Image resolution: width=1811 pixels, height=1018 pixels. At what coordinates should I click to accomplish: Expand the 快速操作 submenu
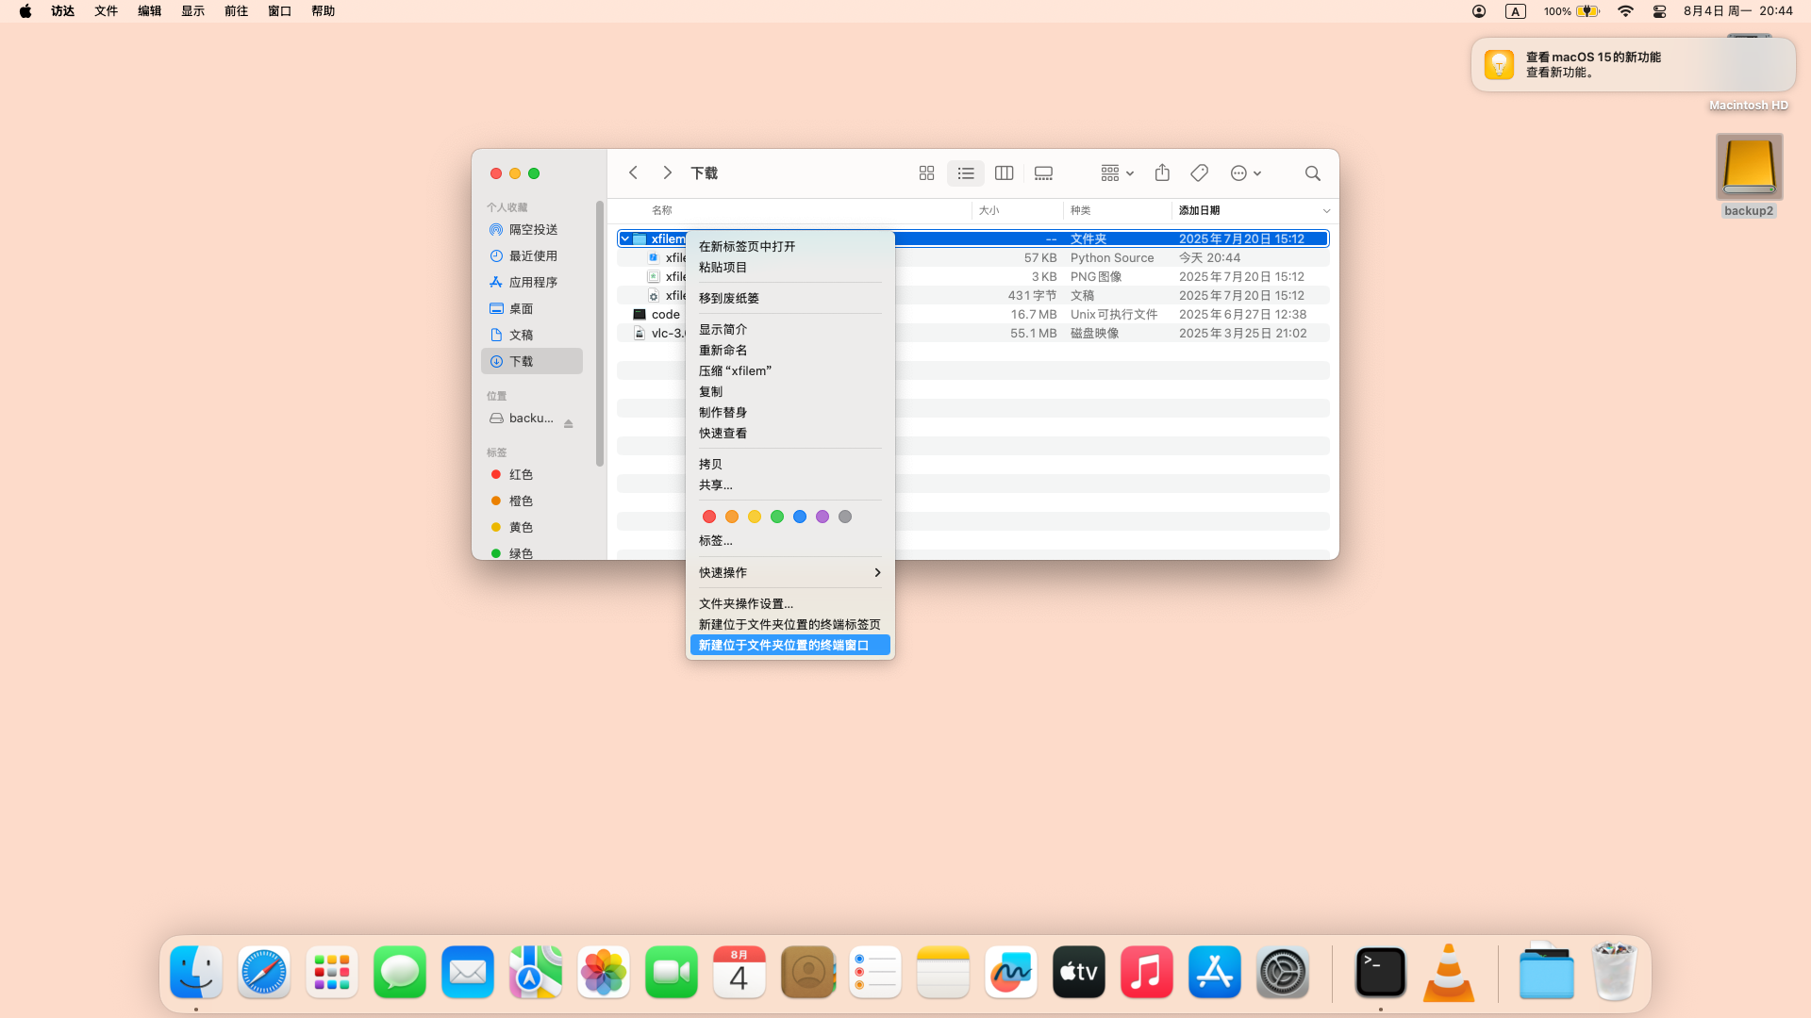pyautogui.click(x=789, y=573)
